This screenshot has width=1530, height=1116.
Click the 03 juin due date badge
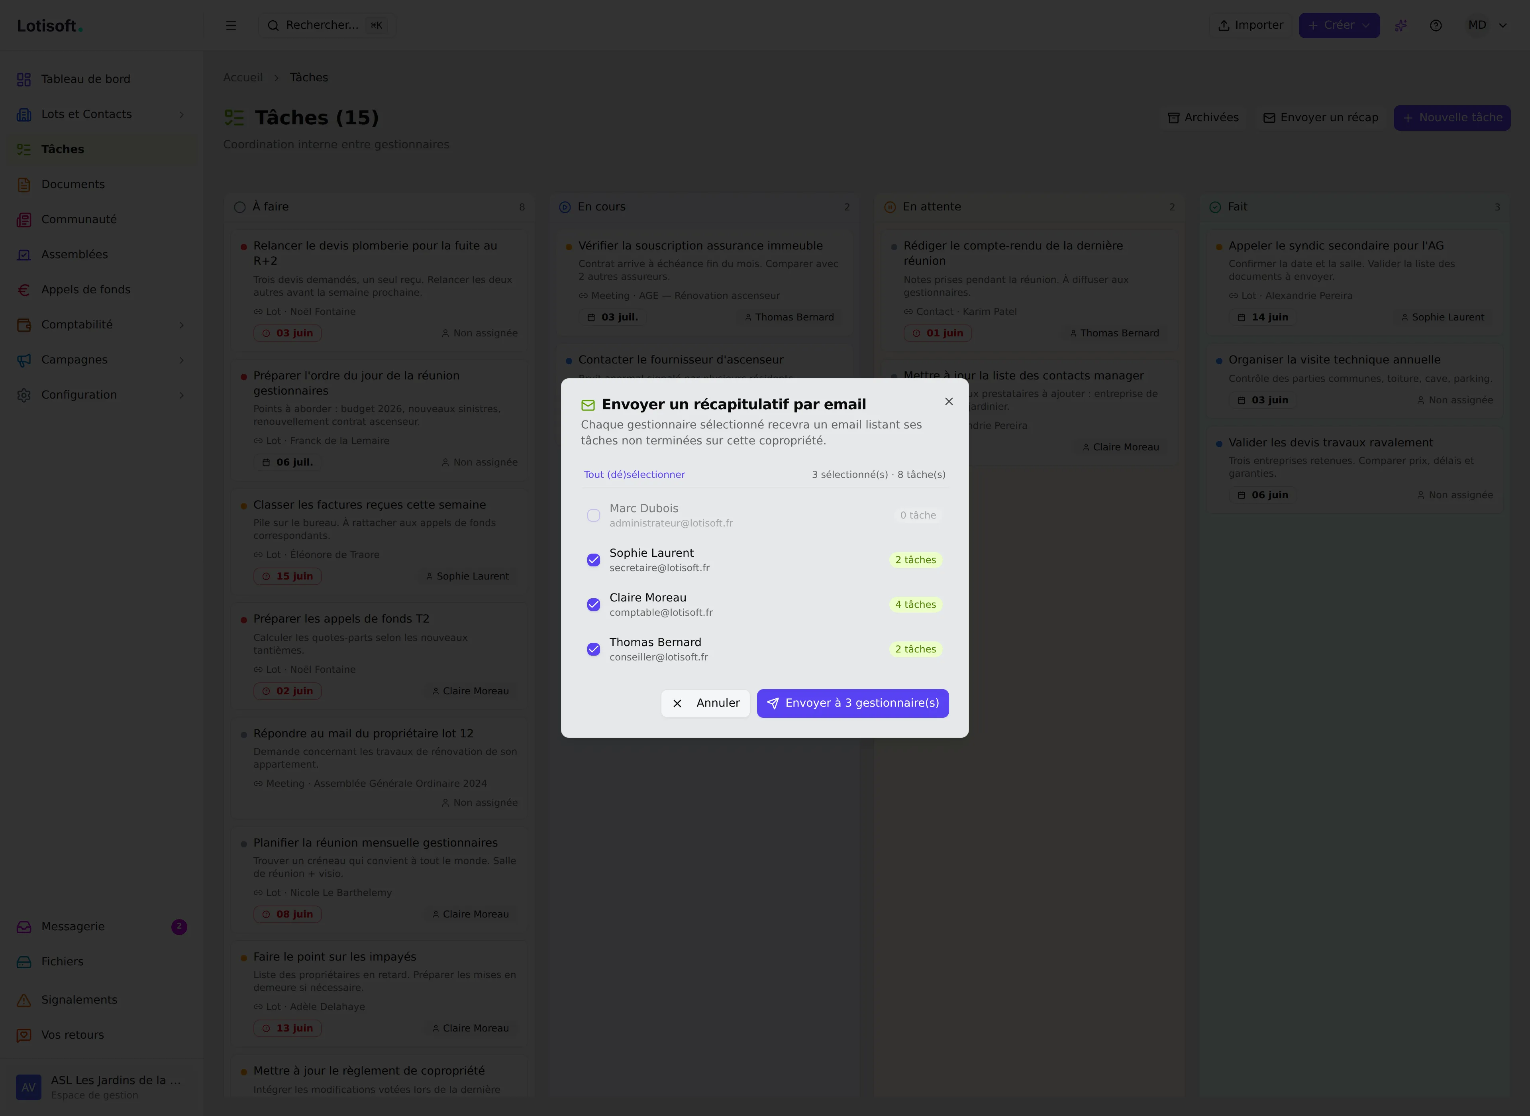pyautogui.click(x=288, y=333)
